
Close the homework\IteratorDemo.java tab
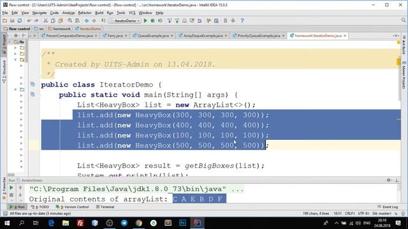(345, 36)
